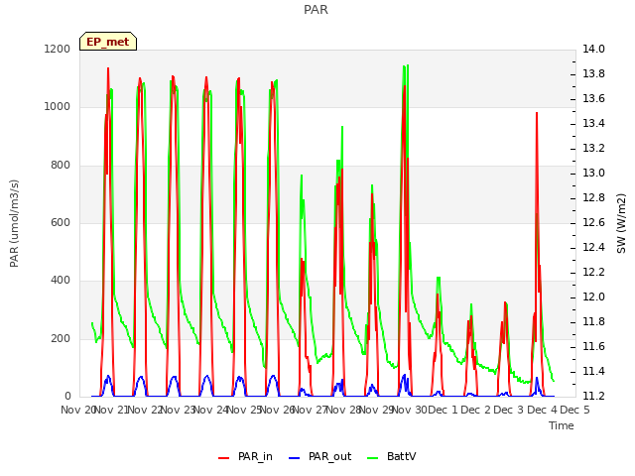This screenshot has height=476, width=635.
Task: Click the Dec 5 x-axis tick label
Action: [x=574, y=410]
